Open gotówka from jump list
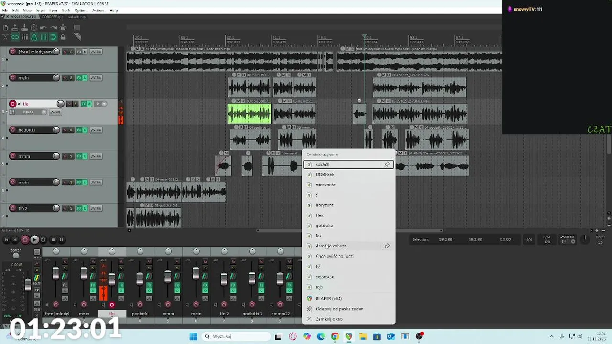 (348, 226)
